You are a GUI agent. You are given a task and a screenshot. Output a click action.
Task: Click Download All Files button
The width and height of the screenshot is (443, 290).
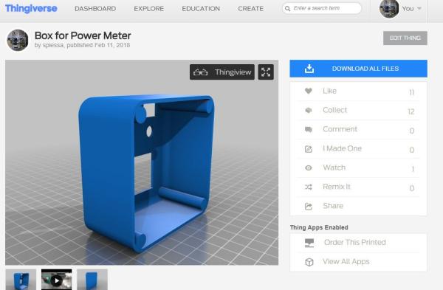[358, 69]
